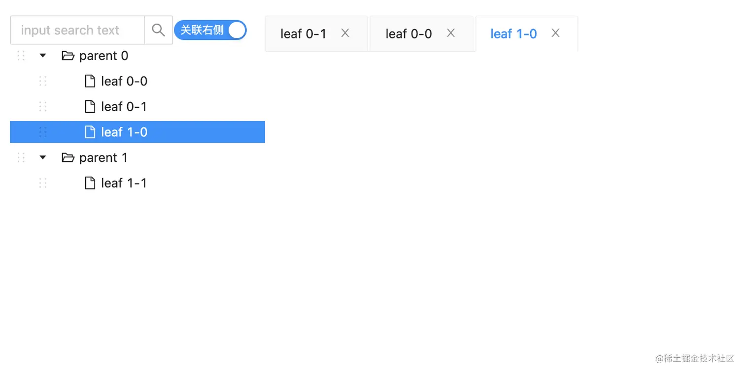Click the file icon next to leaf 0-0

(x=90, y=81)
